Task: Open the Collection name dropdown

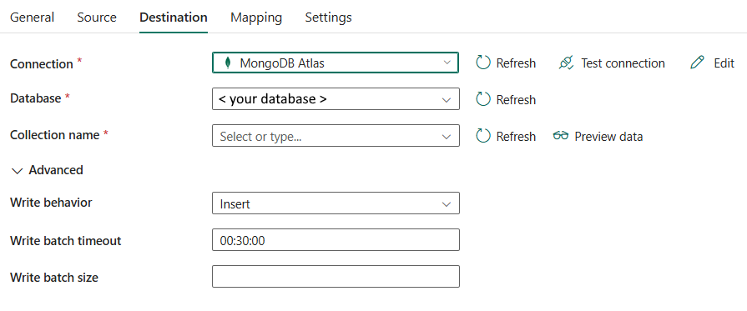Action: coord(336,136)
